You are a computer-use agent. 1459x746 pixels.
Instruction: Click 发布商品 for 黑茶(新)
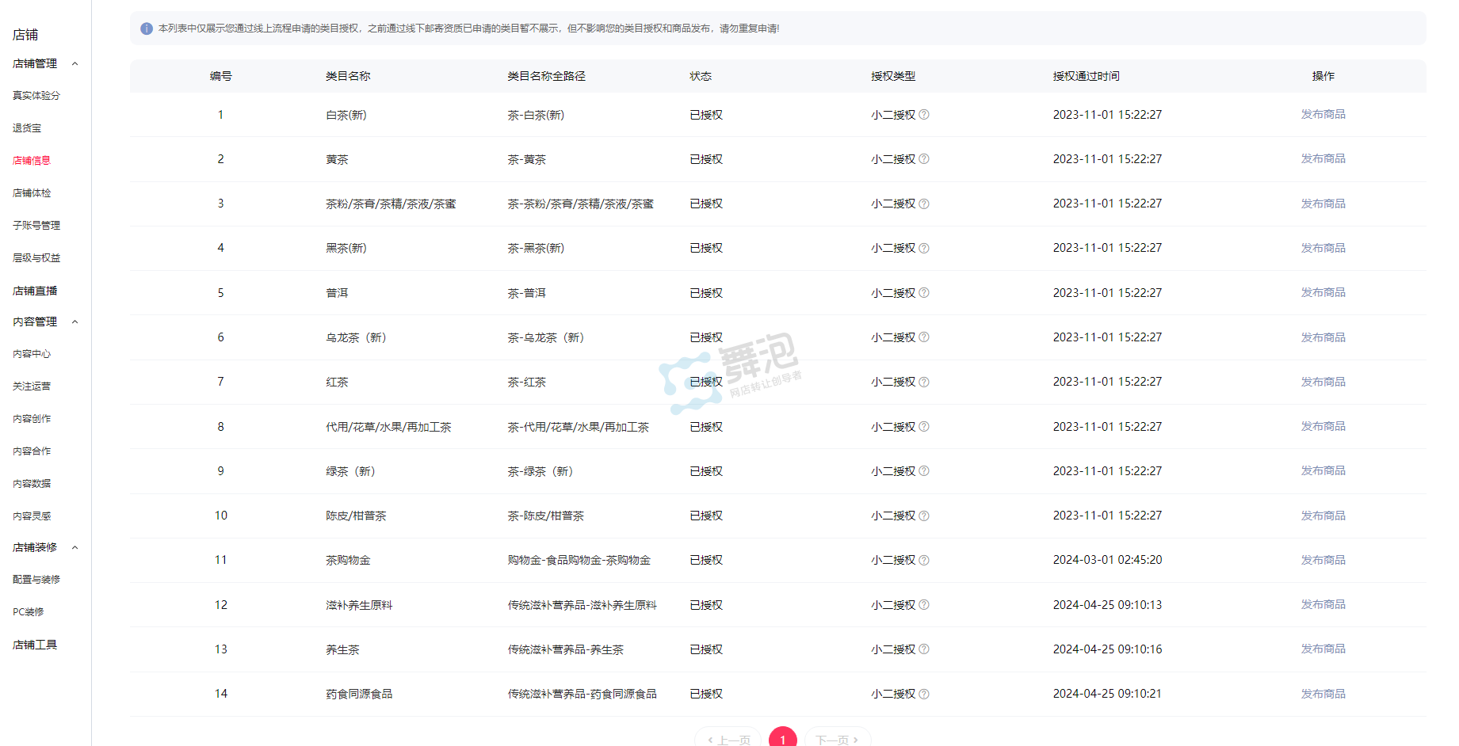pyautogui.click(x=1323, y=248)
